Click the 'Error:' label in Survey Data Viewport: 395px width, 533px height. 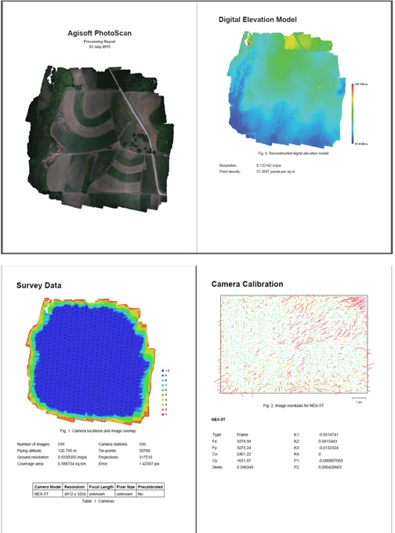pyautogui.click(x=103, y=464)
